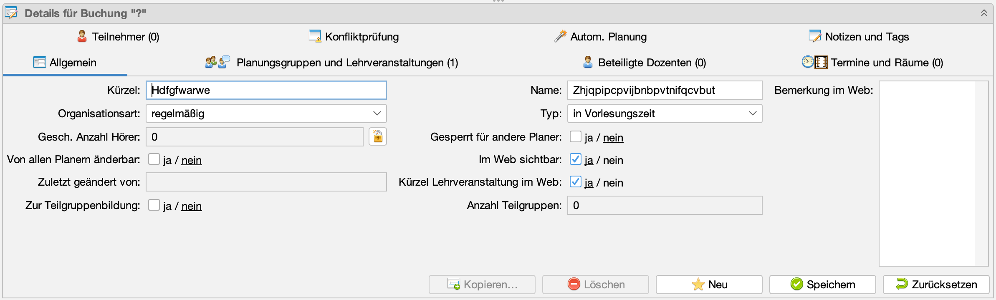This screenshot has height=300, width=996.
Task: Click the Autom. Planung magic wand icon
Action: (x=560, y=37)
